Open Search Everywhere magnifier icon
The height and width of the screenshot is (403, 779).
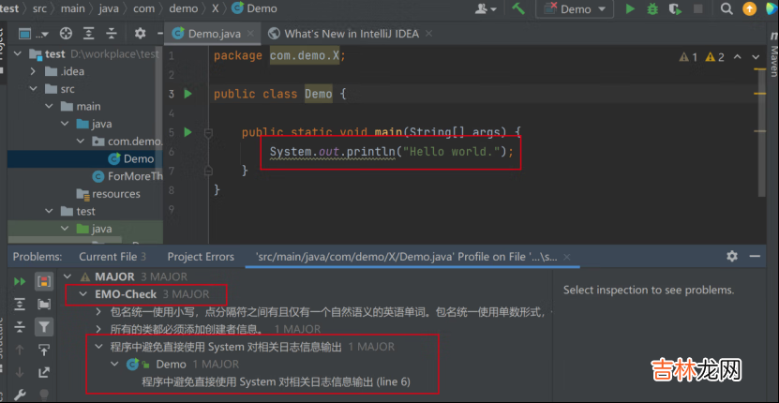coord(727,8)
